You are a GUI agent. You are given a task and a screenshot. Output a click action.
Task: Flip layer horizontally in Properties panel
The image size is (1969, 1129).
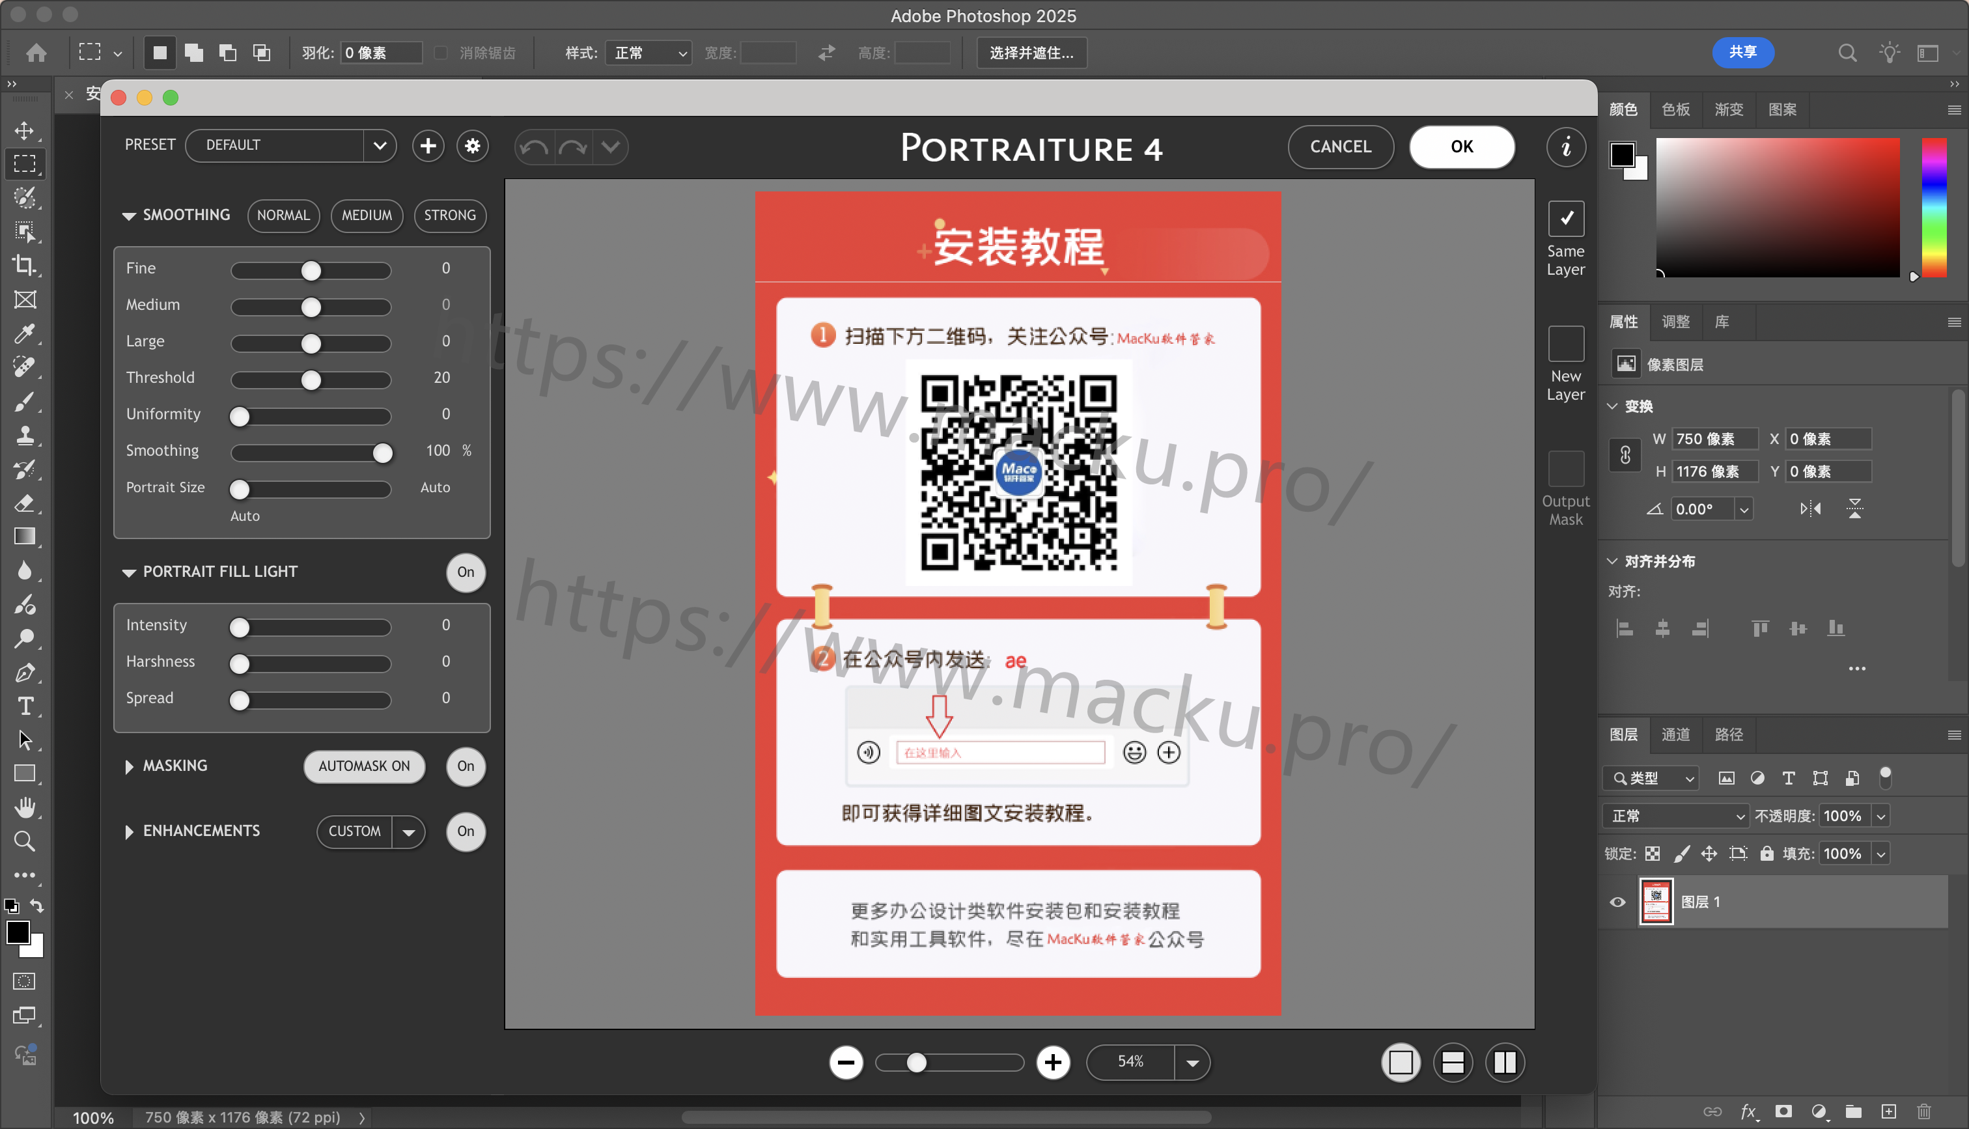click(x=1811, y=509)
